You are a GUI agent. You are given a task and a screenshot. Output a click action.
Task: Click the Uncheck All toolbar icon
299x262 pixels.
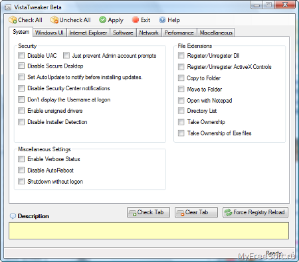point(54,20)
